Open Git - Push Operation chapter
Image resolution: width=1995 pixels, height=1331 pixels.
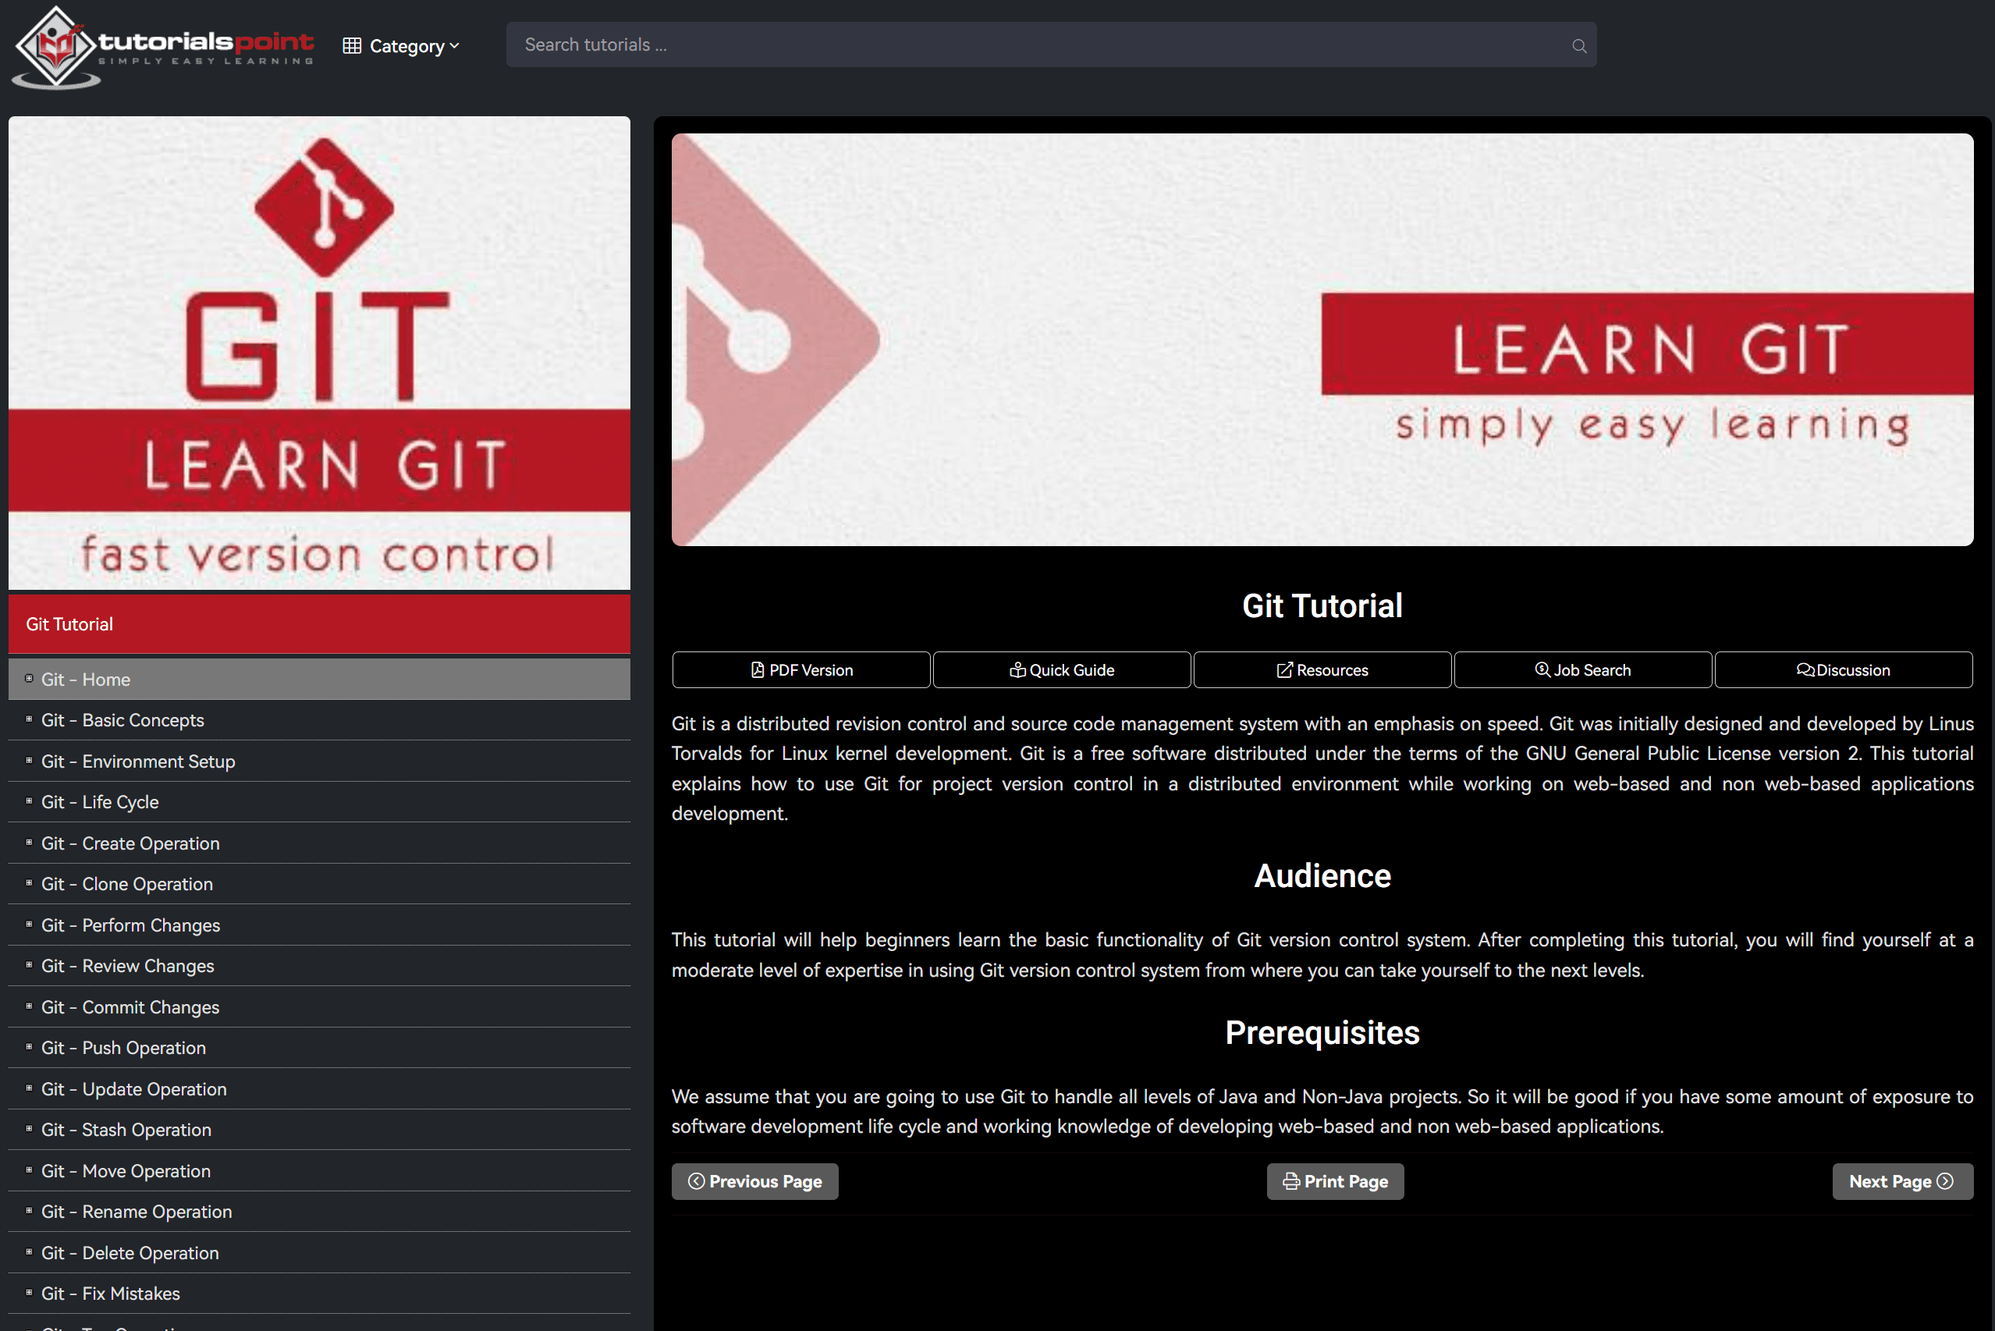tap(123, 1048)
